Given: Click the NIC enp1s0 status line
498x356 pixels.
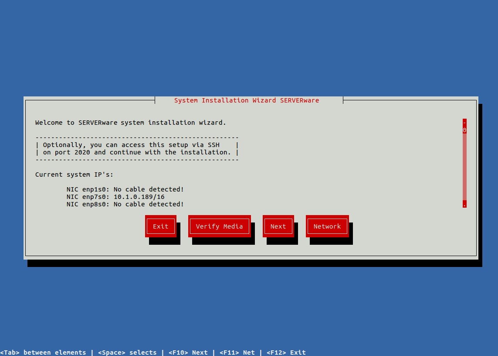Looking at the screenshot, I should pyautogui.click(x=125, y=189).
